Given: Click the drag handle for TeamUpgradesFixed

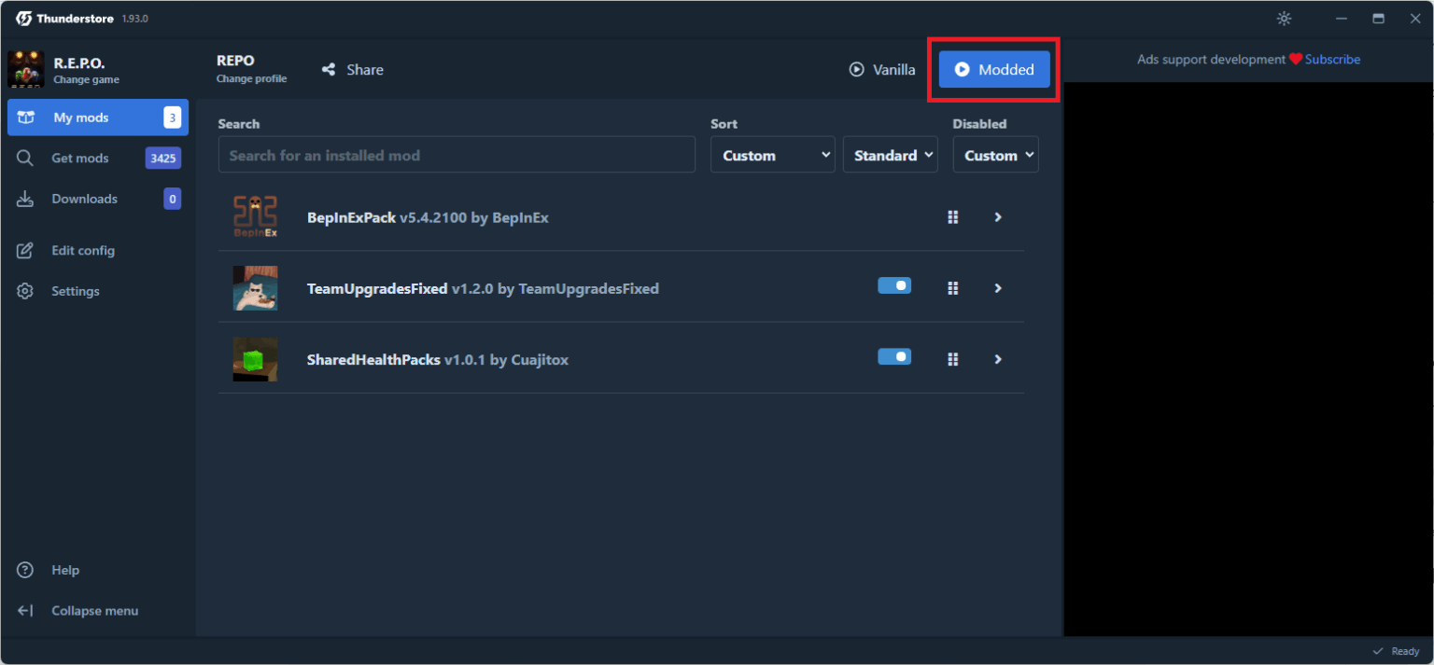Looking at the screenshot, I should coord(953,288).
